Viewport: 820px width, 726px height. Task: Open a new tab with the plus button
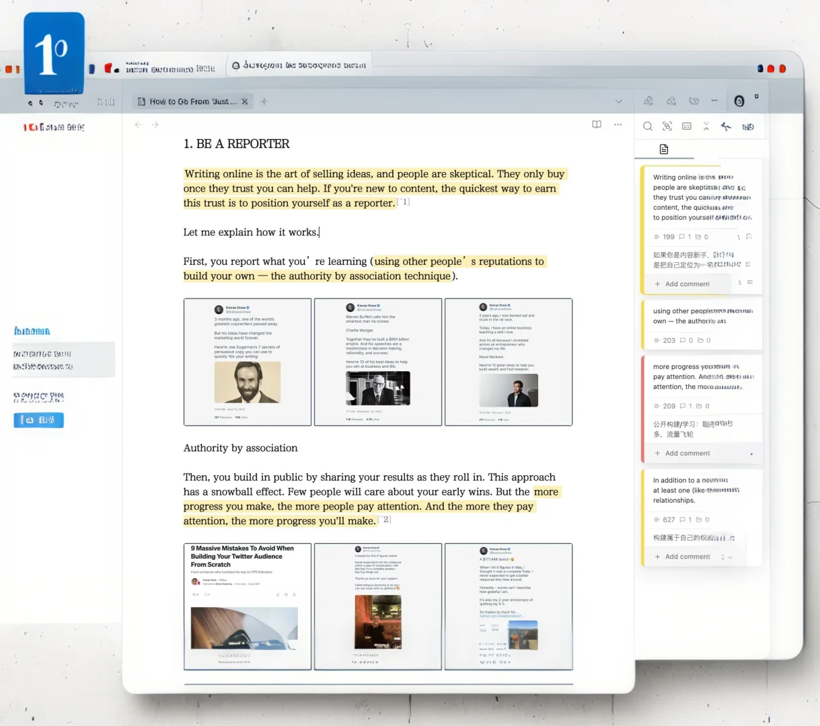click(x=264, y=102)
